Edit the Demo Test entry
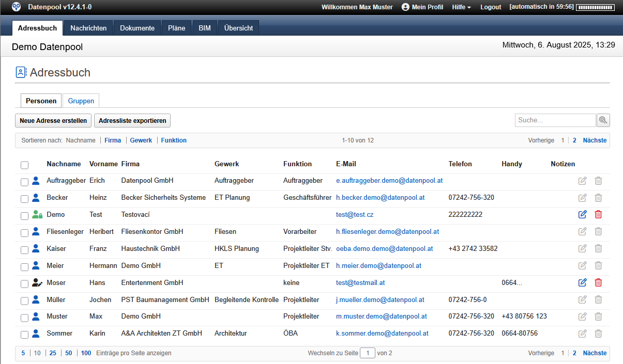Image resolution: width=623 pixels, height=364 pixels. click(583, 214)
